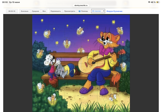Click the blue help question icon
The height and width of the screenshot is (112, 162).
79,11
